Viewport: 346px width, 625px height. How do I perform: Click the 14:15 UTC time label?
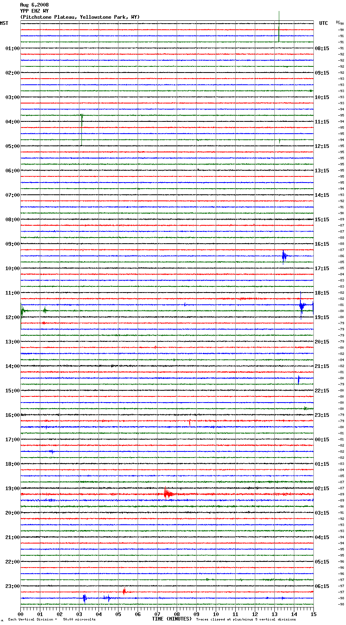tap(322, 195)
